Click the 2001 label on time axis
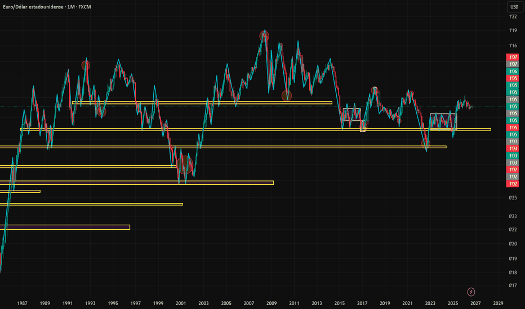This screenshot has width=525, height=309. 181,303
